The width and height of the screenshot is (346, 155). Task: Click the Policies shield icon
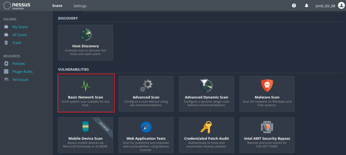tap(6, 64)
